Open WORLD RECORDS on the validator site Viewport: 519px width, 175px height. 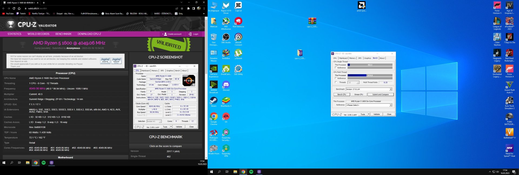pos(38,34)
